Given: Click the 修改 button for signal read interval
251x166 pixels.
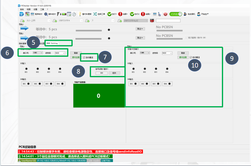Looking at the screenshot, I should click(114, 73).
